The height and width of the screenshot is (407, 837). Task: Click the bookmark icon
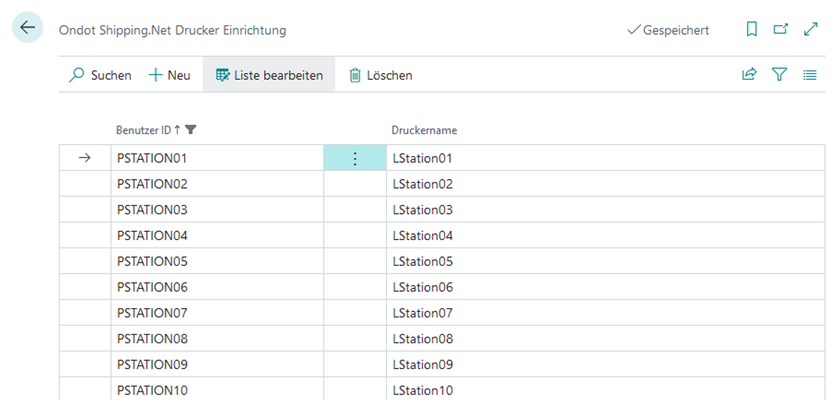pos(752,30)
